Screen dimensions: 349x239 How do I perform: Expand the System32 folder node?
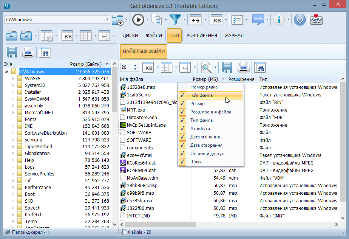(x=12, y=85)
